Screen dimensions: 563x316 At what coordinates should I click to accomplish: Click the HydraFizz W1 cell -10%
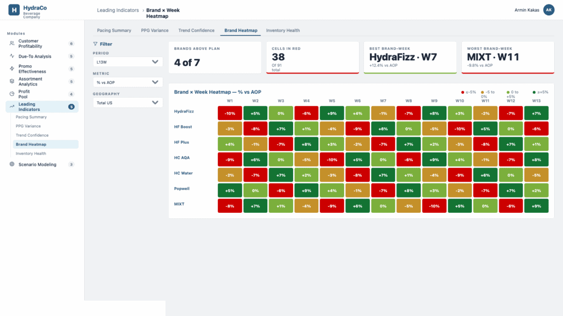tap(230, 113)
